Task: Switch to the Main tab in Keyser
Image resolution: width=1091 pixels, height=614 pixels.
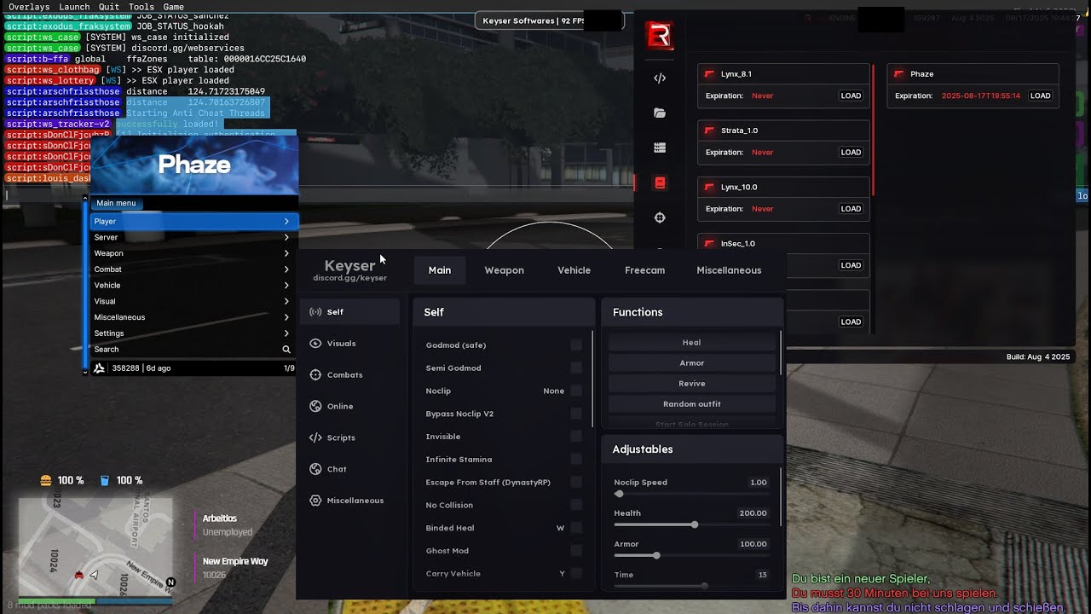Action: pyautogui.click(x=440, y=270)
